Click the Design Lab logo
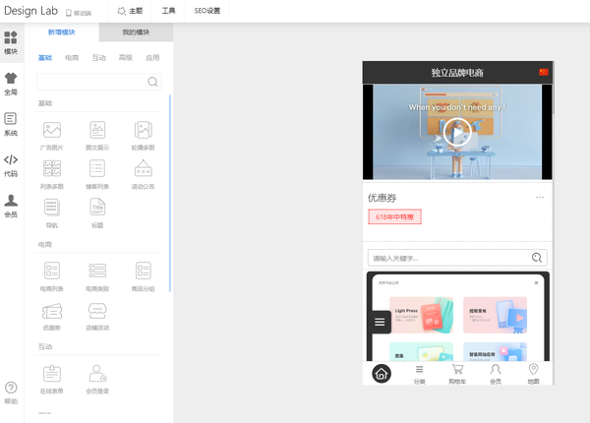Viewport: 590px width, 423px height. pyautogui.click(x=30, y=11)
